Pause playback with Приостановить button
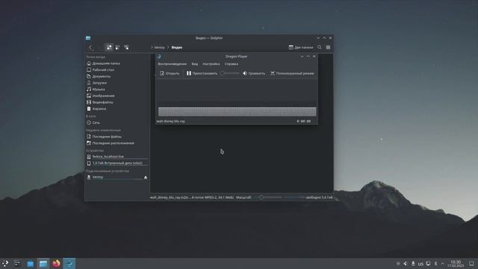Viewport: 478px width, 269px height. 202,73
